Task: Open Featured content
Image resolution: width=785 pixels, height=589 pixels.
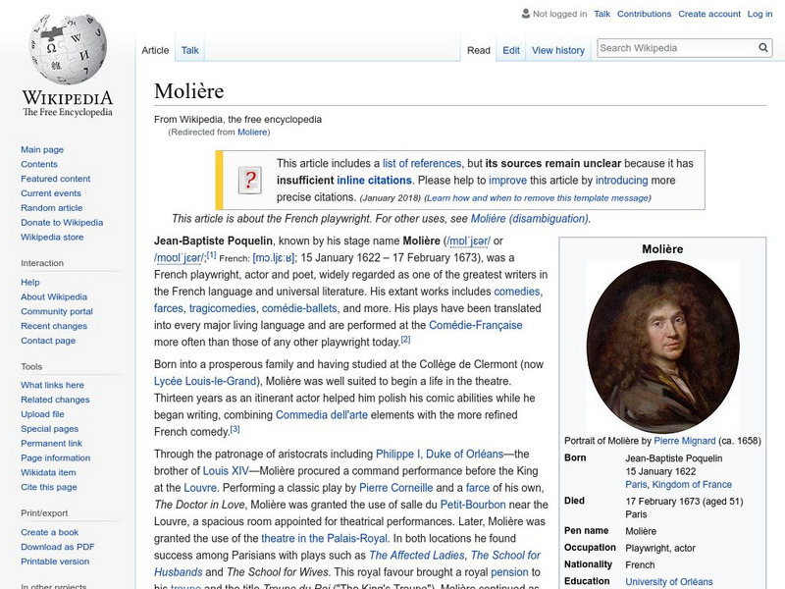Action: [x=56, y=179]
